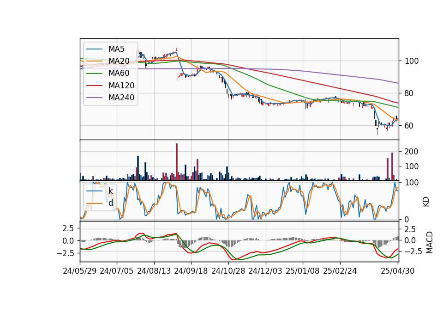The width and height of the screenshot is (443, 319).
Task: Click the price axis value 60
Action: 409,126
